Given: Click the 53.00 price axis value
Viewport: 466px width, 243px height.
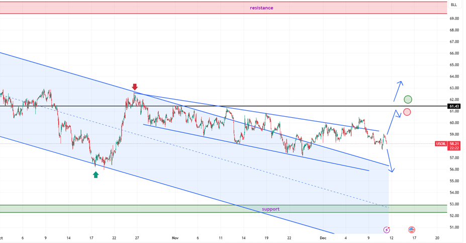Looking at the screenshot, I should (x=454, y=204).
